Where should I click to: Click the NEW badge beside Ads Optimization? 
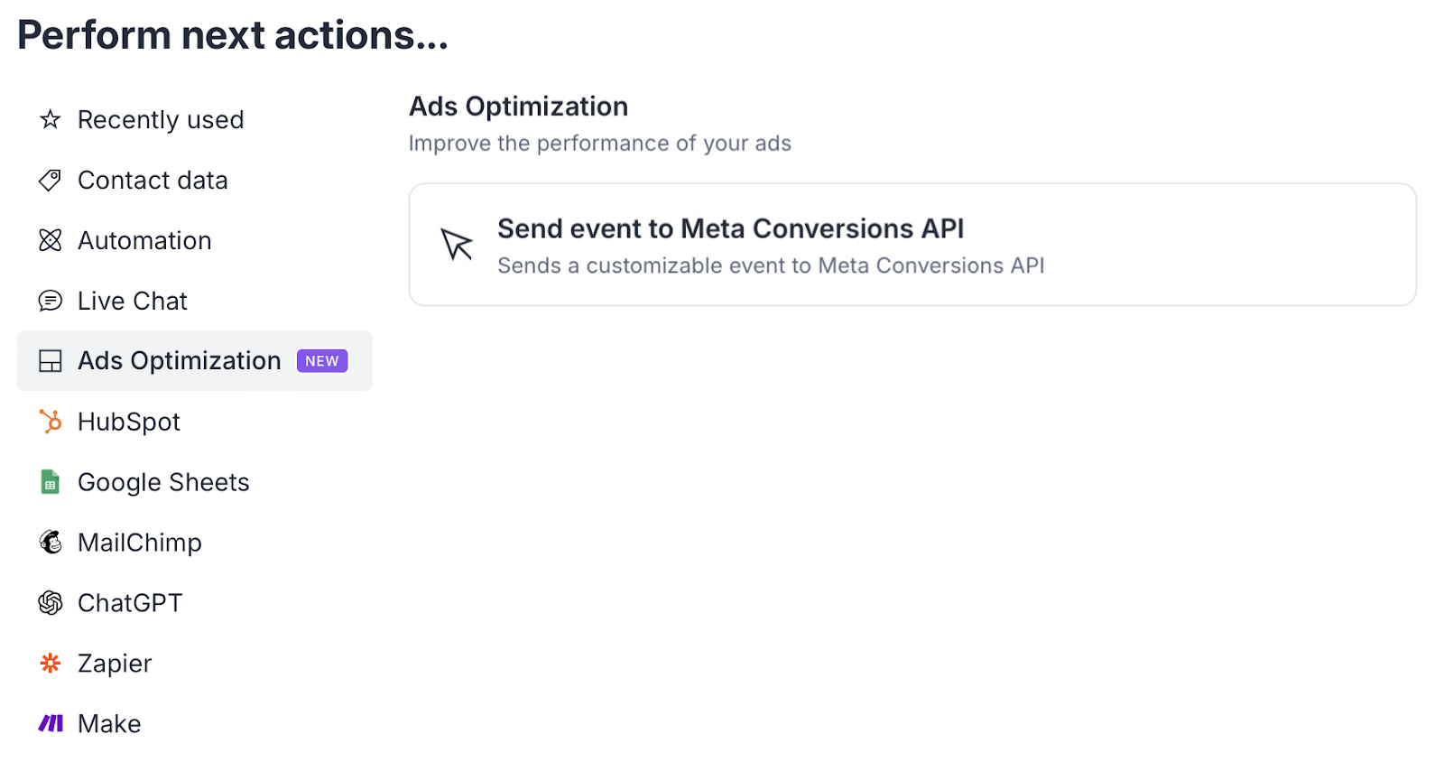point(322,361)
